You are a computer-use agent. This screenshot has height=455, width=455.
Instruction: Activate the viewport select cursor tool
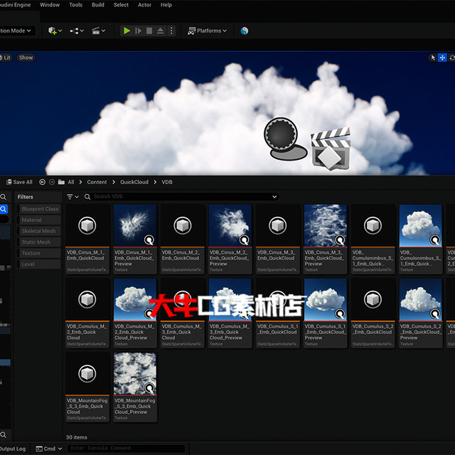(433, 58)
